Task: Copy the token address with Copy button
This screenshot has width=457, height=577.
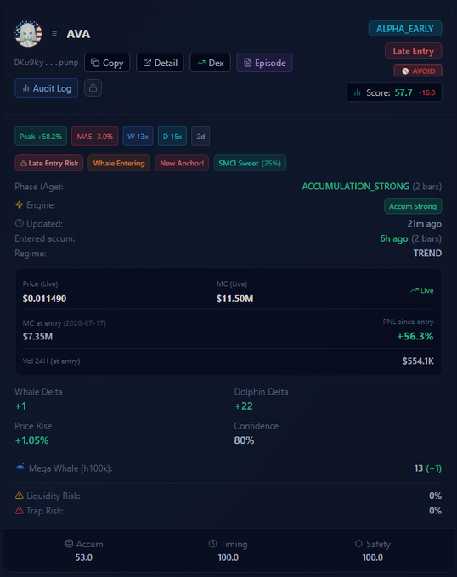Action: click(107, 63)
